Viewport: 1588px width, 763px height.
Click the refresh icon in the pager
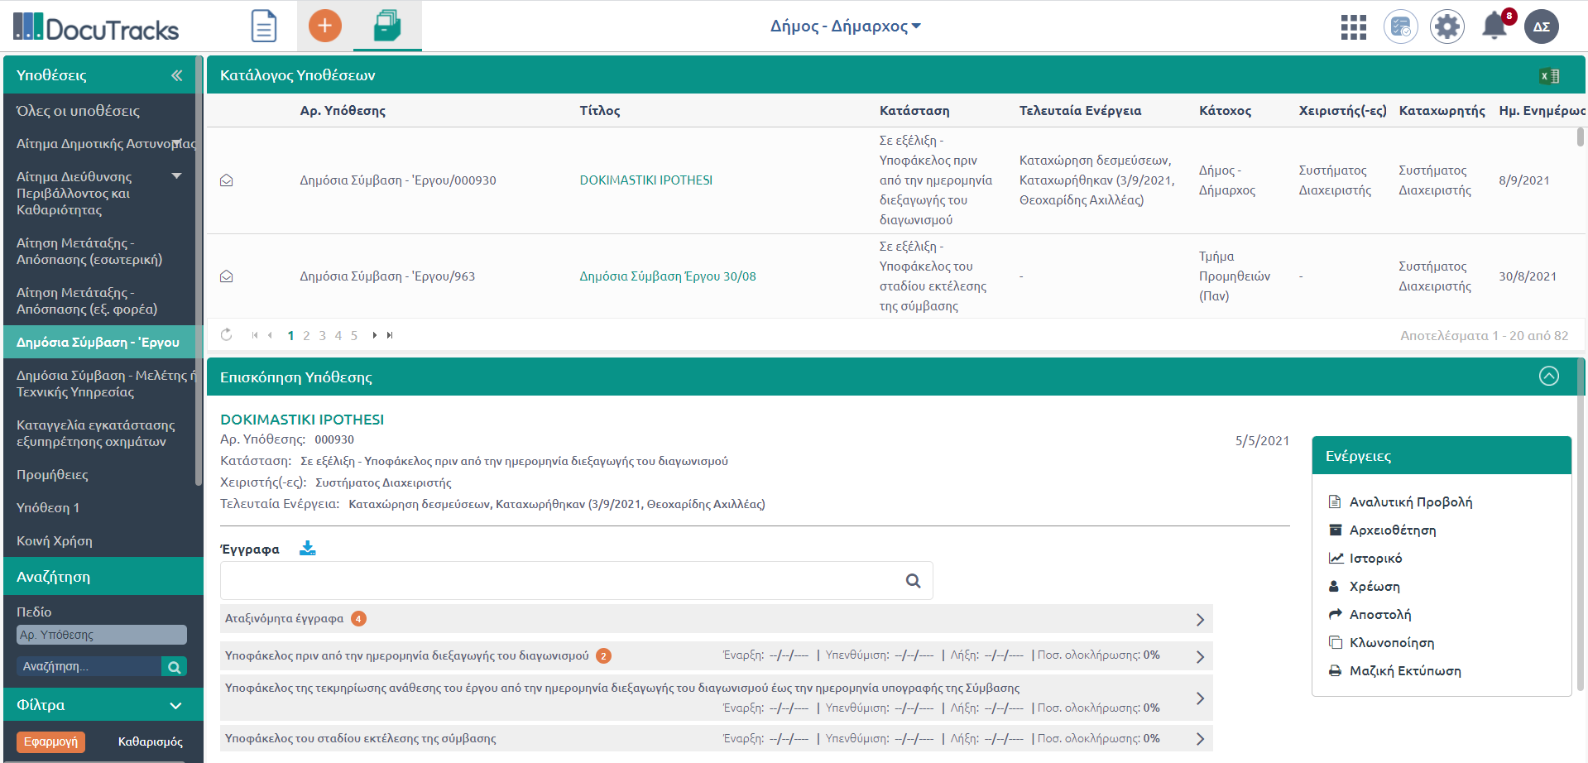(x=226, y=335)
